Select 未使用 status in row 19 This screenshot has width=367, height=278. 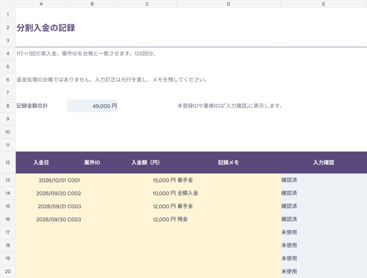pos(324,258)
